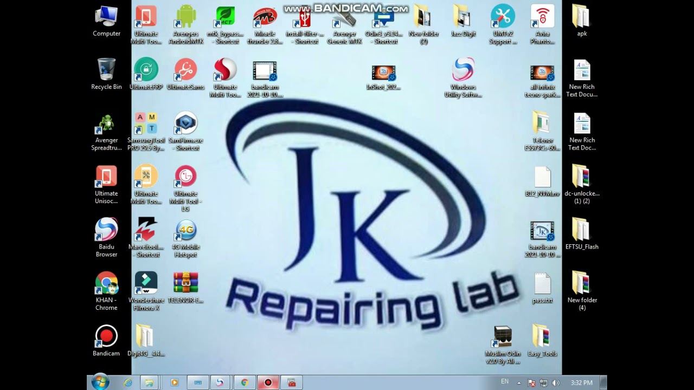This screenshot has width=694, height=390.
Task: Launch Avenger Generic MTK shortcut
Action: tap(344, 24)
